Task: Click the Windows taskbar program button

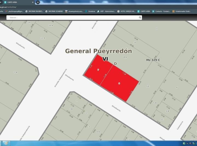Action: 6,143
